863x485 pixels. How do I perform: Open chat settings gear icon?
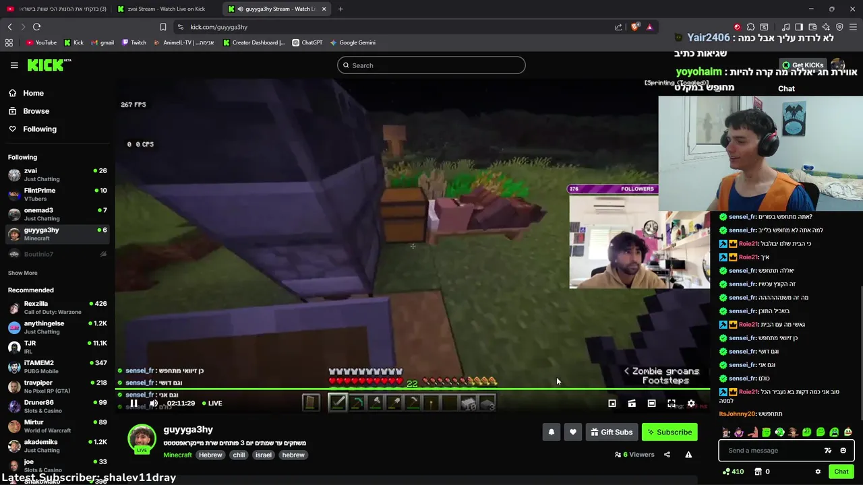pos(818,472)
